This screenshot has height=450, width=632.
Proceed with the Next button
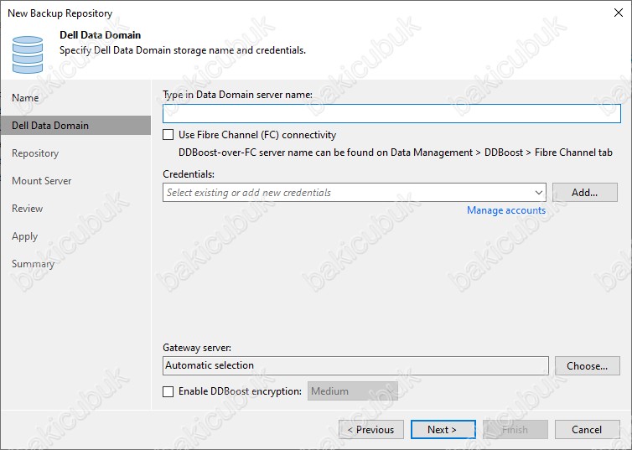coord(443,430)
